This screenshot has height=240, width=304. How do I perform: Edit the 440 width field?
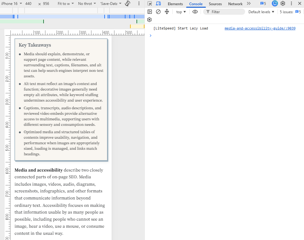point(28,3)
